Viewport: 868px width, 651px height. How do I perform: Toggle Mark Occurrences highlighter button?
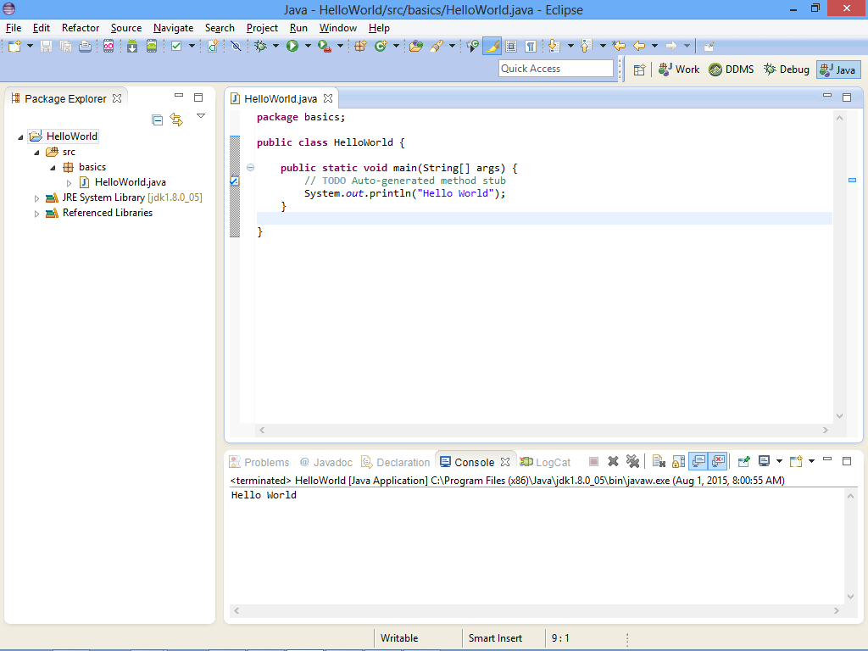[492, 47]
